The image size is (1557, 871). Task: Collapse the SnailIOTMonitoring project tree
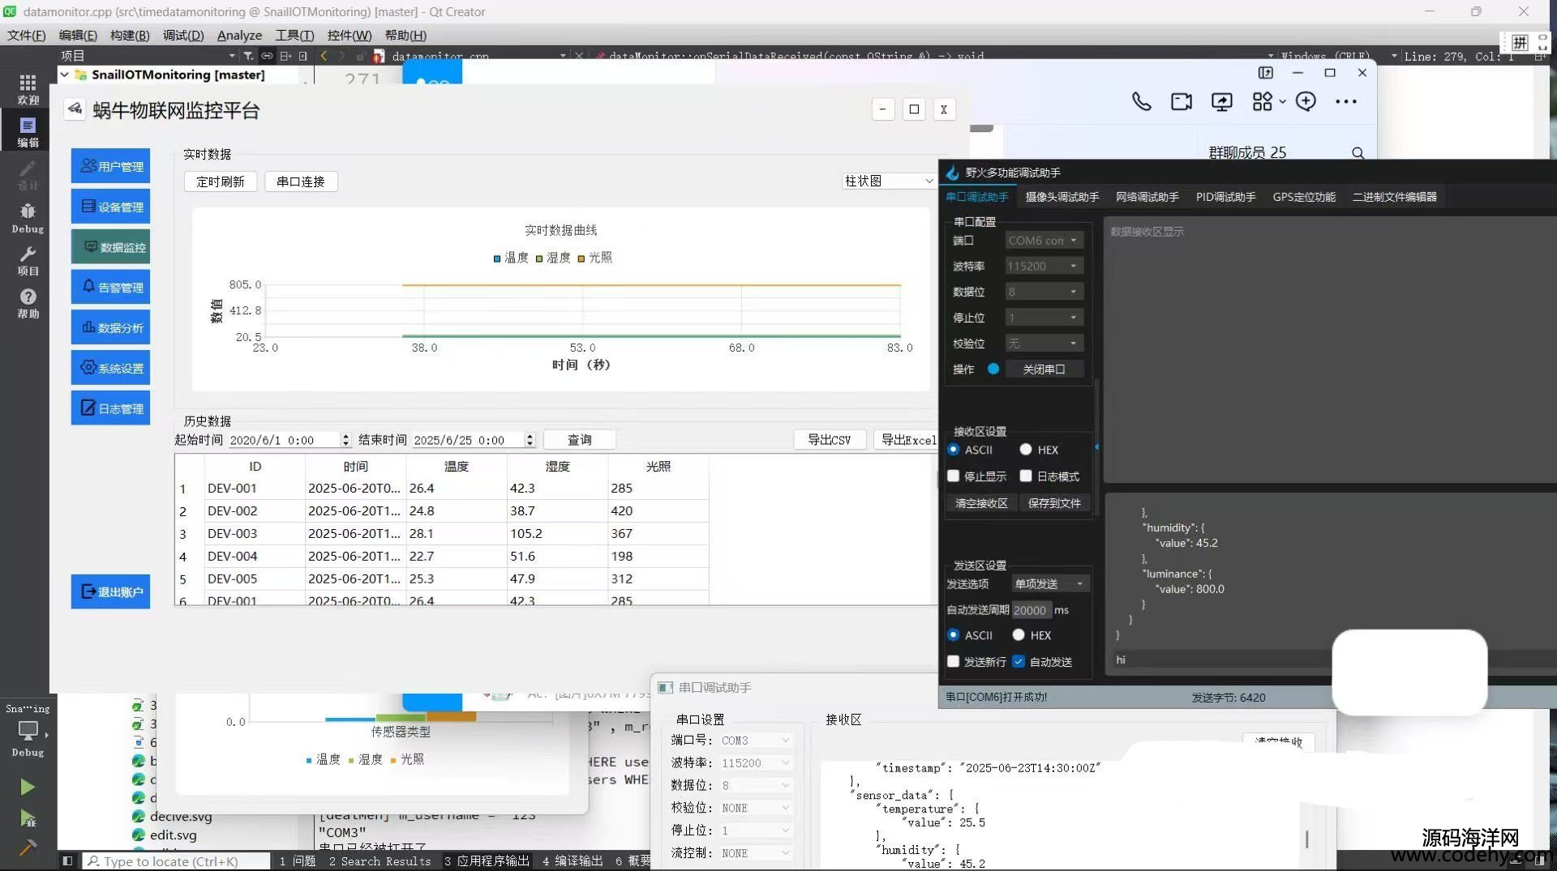point(65,75)
